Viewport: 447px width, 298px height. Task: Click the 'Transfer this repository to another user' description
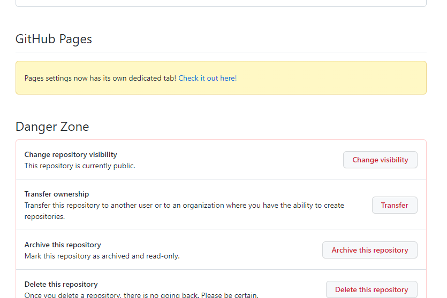click(184, 211)
